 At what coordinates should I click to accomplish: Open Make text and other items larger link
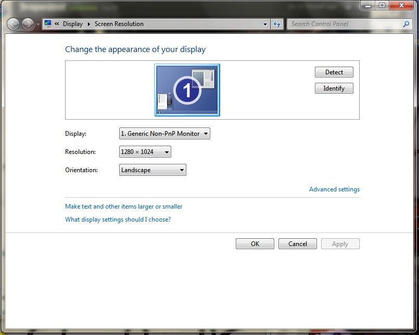[x=123, y=207]
